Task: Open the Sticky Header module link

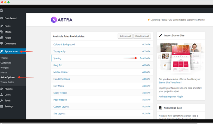Action: (60, 93)
